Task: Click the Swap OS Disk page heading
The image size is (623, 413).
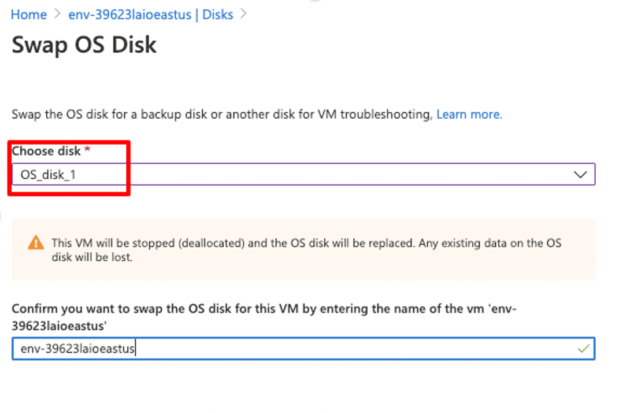Action: point(84,45)
